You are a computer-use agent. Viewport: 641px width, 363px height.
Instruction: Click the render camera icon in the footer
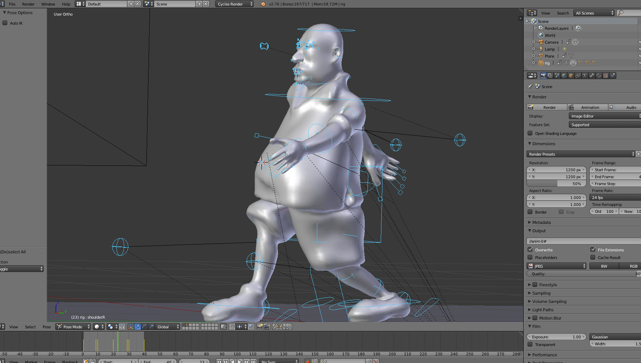(260, 326)
